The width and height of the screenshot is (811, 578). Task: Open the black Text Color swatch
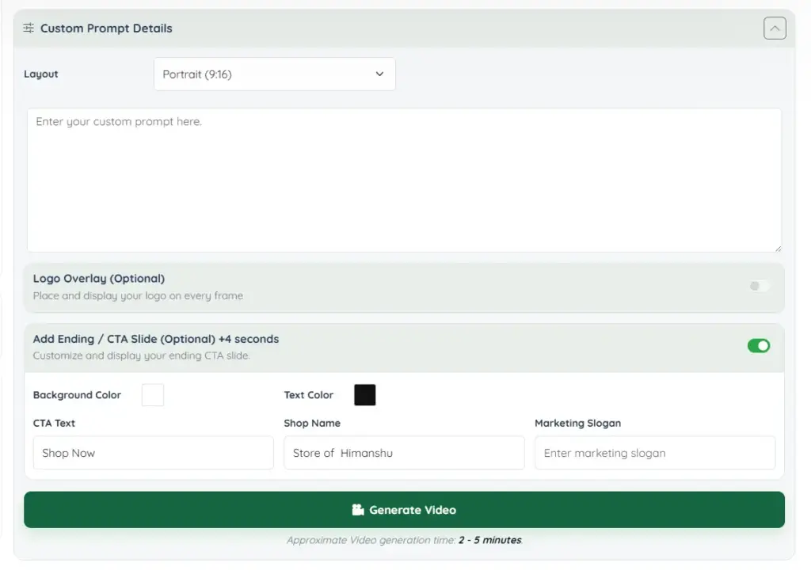point(365,395)
